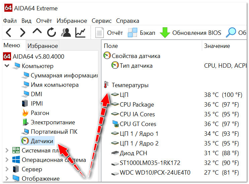
Task: Click the 27 °C (81 °F) value
Action: (222, 173)
